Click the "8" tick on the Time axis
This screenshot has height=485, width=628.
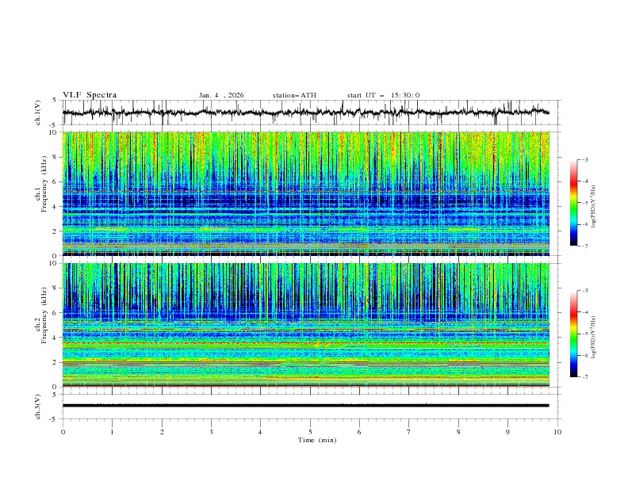coord(458,432)
